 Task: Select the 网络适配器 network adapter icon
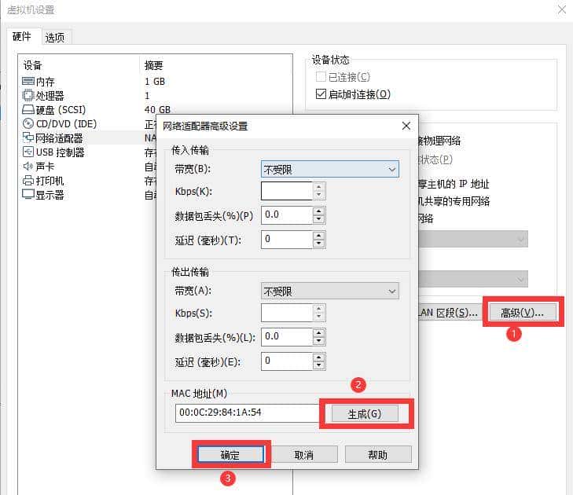coord(28,137)
